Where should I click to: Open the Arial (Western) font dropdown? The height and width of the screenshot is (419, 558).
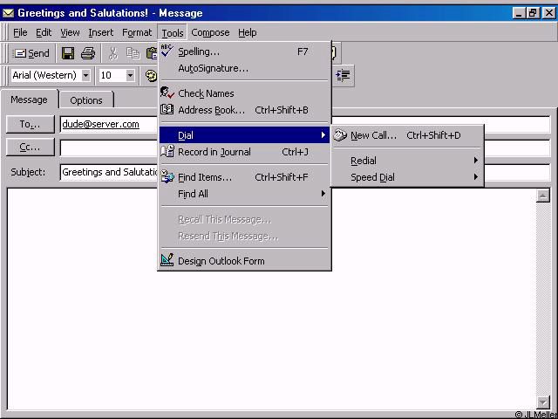click(x=85, y=76)
